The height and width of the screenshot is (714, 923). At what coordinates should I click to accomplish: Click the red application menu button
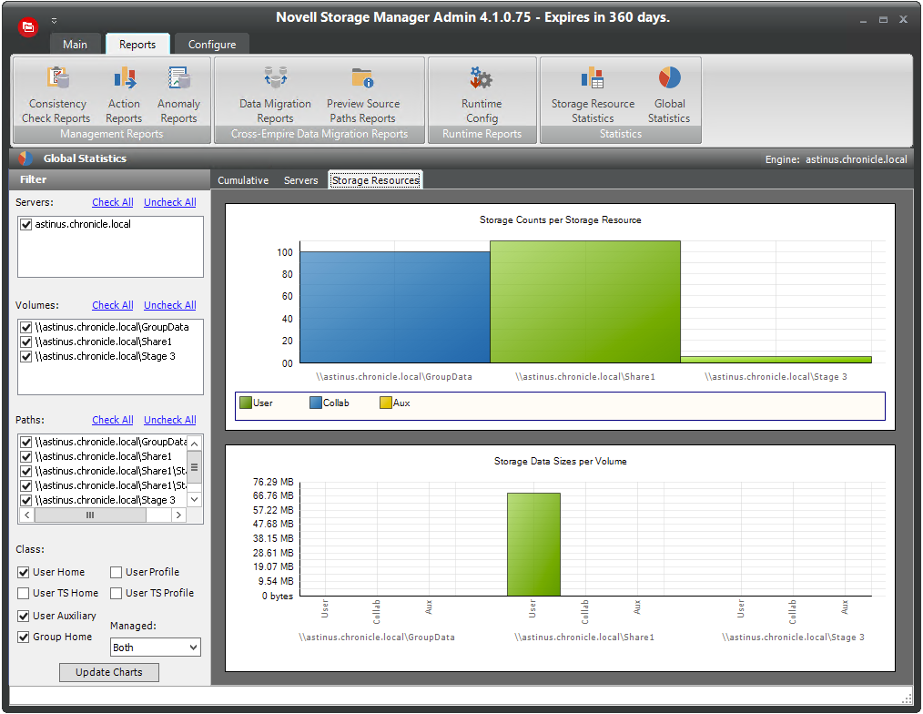[28, 27]
